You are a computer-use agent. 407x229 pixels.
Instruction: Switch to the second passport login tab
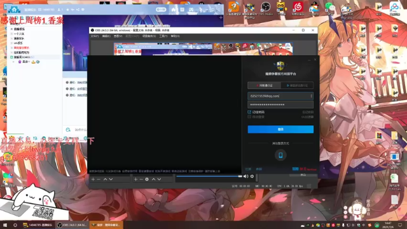(x=297, y=85)
